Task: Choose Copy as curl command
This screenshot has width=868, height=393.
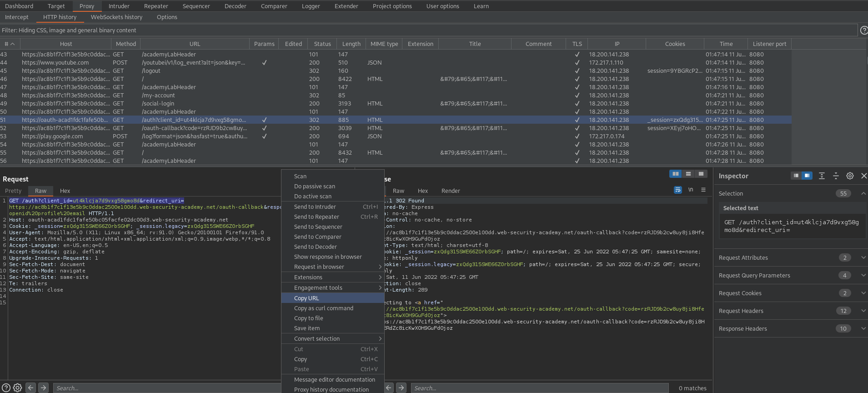Action: click(333, 308)
